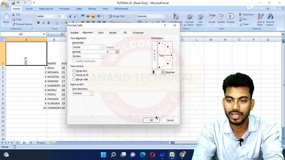The width and height of the screenshot is (285, 160).
Task: Switch to the Border tab
Action: [x=113, y=32]
